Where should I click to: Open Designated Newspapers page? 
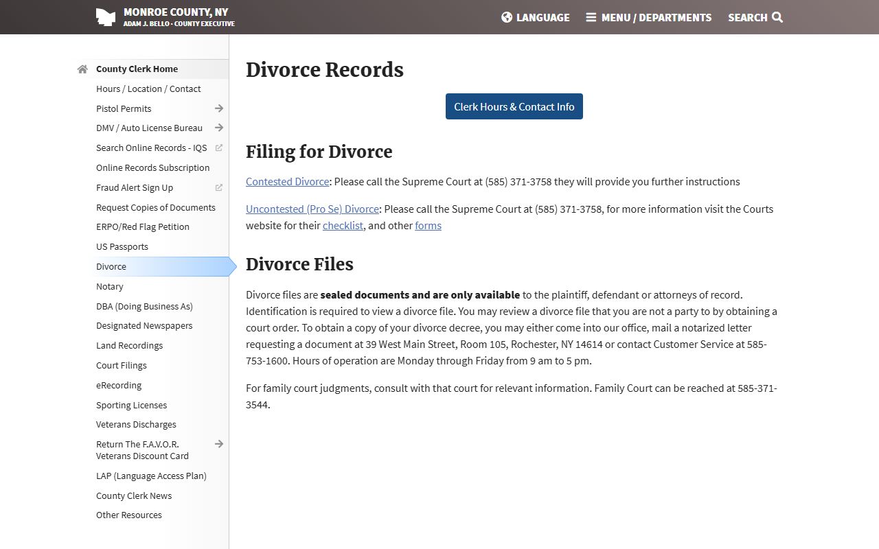click(144, 325)
